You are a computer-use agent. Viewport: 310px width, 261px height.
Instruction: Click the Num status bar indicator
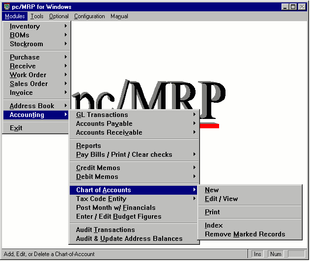click(x=276, y=254)
